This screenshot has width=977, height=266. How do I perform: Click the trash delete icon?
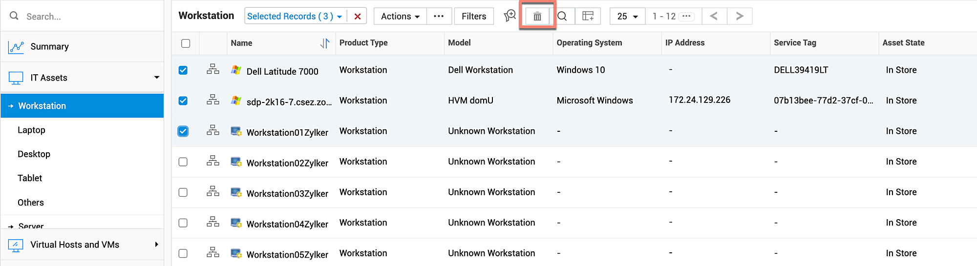tap(537, 17)
